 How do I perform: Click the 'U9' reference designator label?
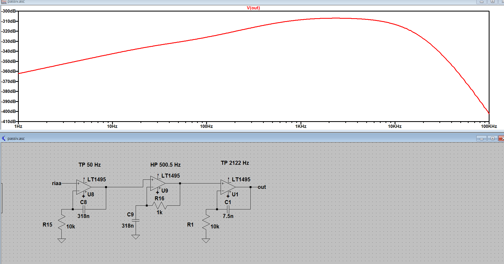(x=165, y=191)
